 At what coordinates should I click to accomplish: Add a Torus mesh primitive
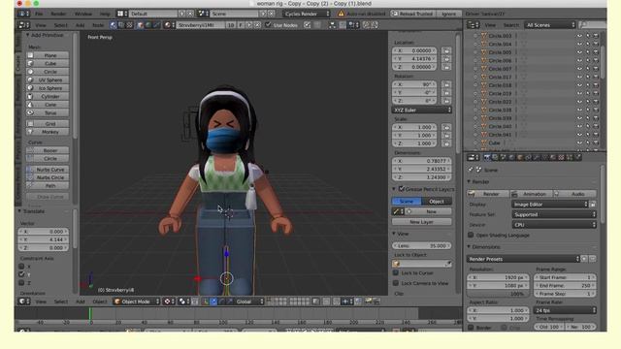(x=48, y=112)
